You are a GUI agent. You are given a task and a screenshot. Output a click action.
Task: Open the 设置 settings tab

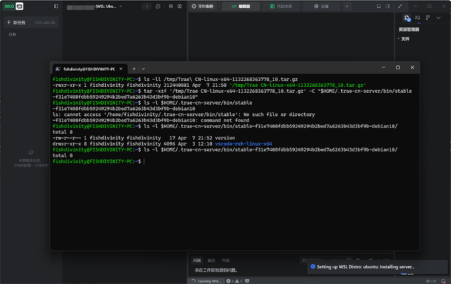[322, 6]
